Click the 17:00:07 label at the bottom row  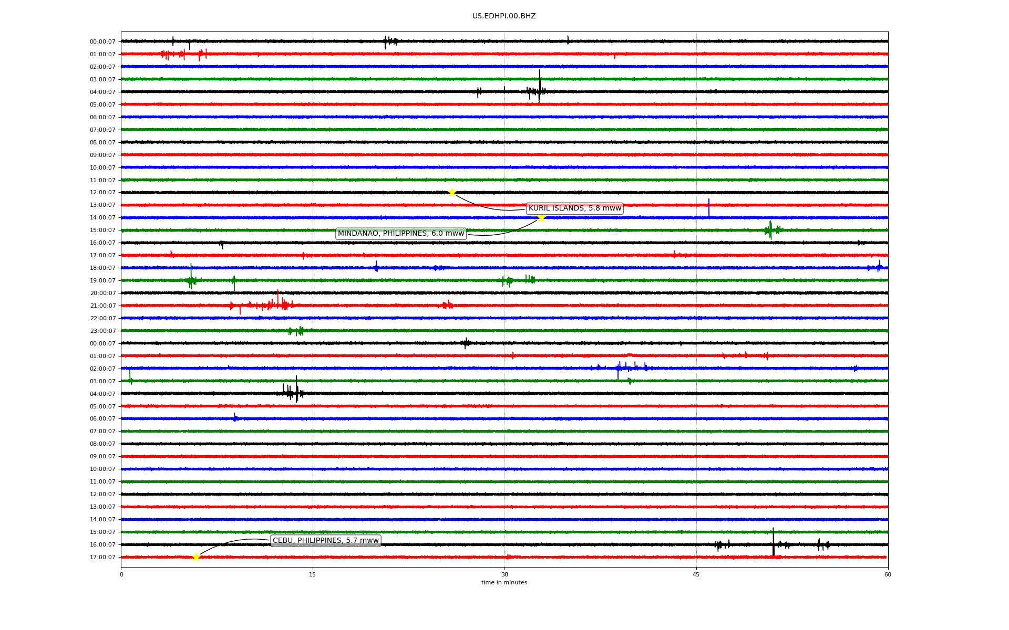coord(102,558)
